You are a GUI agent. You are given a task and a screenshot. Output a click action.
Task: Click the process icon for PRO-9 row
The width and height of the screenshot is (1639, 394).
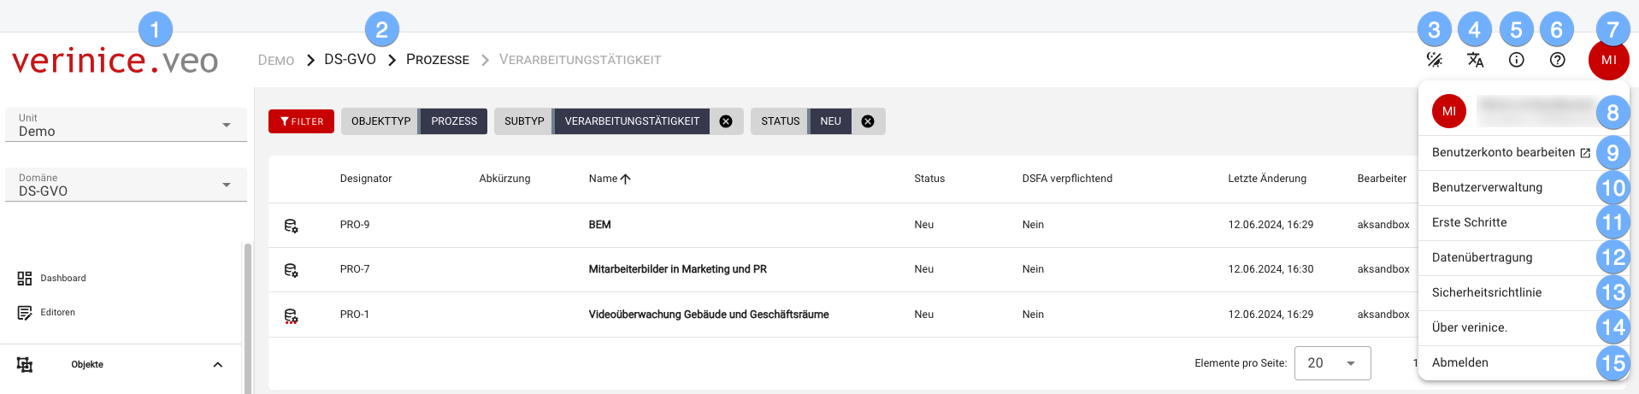coord(291,226)
